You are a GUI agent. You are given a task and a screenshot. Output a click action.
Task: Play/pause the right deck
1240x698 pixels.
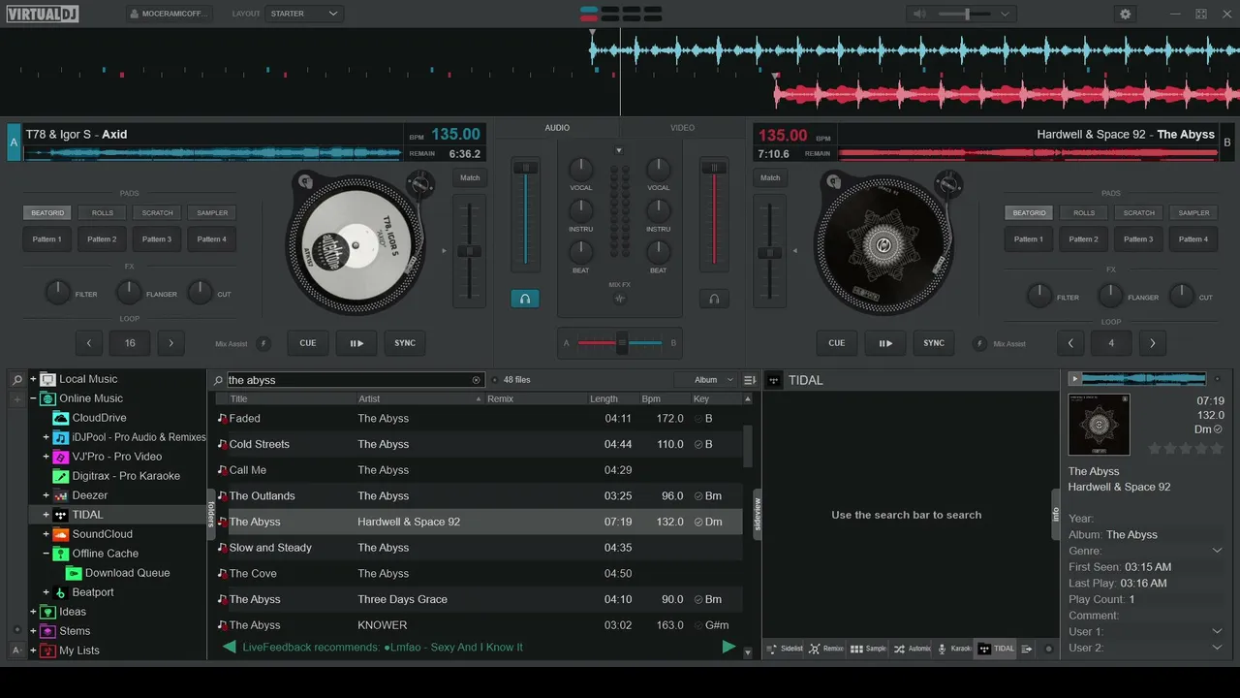click(x=885, y=343)
